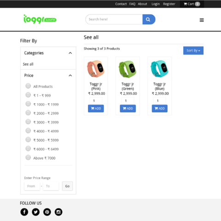Select the ₹ 2000 - ₹ 2999 radio
This screenshot has width=221, height=221.
(28, 113)
